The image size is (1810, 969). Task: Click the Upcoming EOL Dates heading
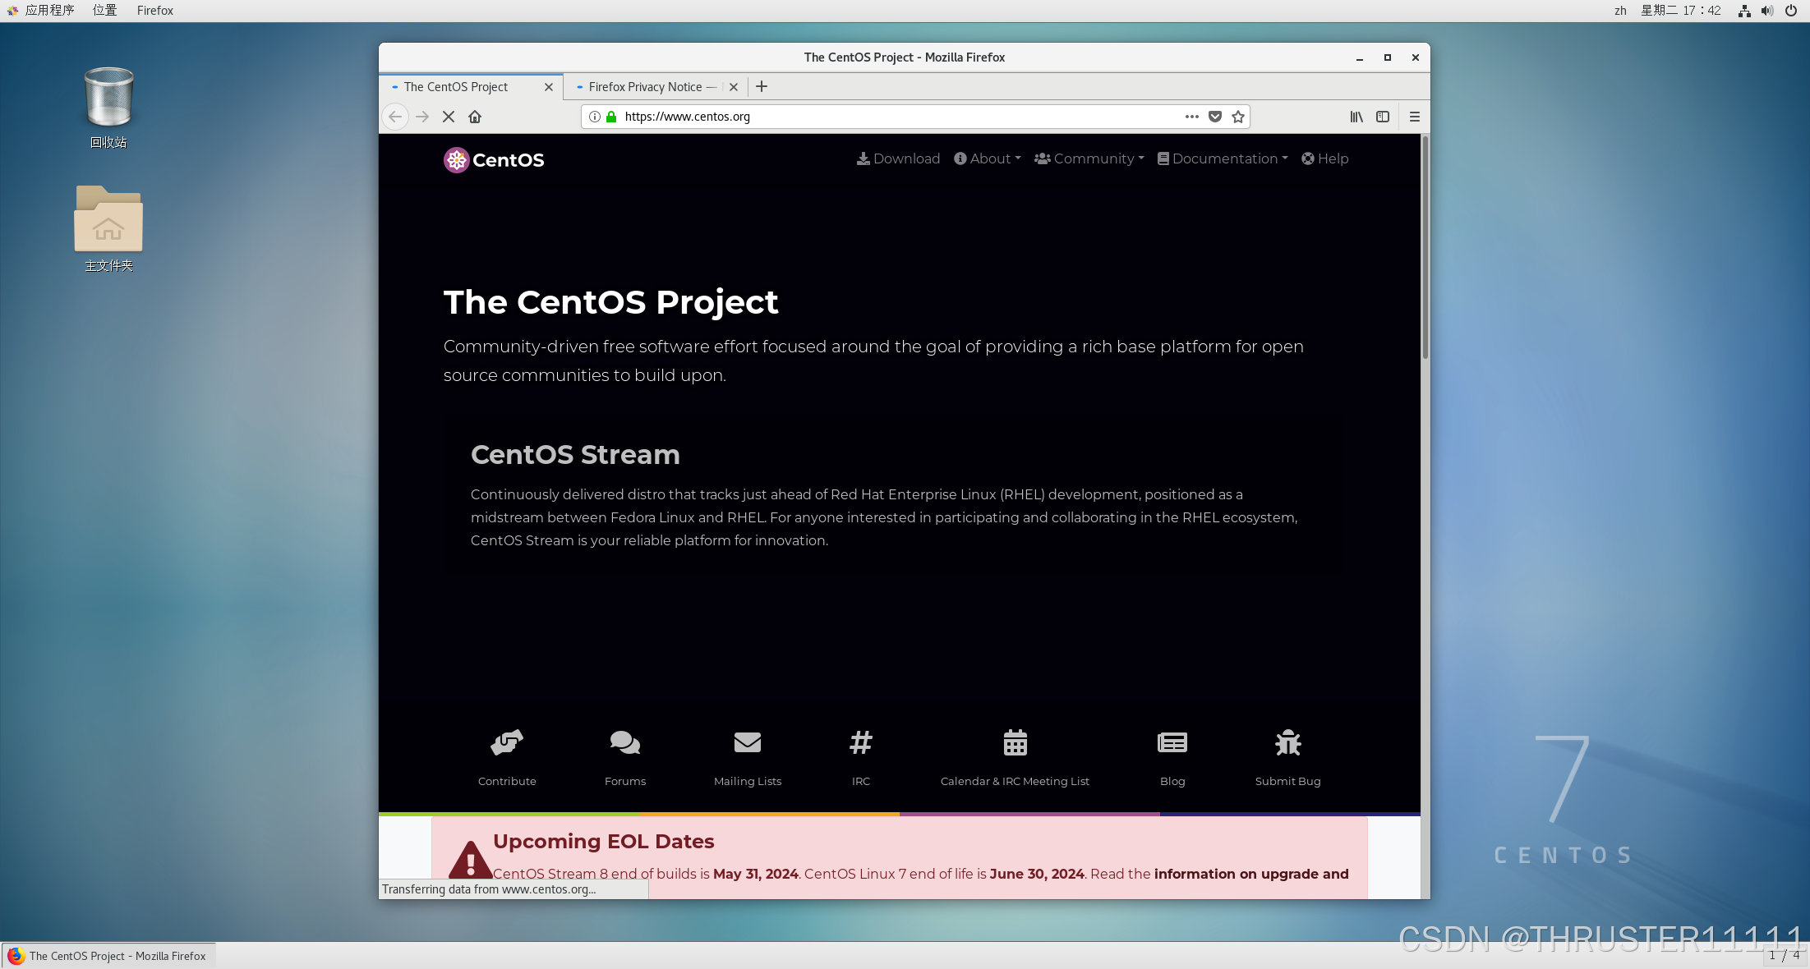(x=603, y=842)
